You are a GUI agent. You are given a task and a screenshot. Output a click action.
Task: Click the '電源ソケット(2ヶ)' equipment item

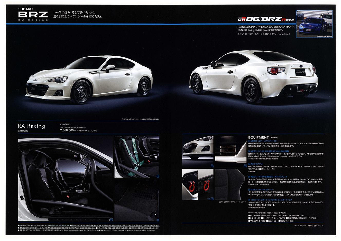[x=287, y=221]
